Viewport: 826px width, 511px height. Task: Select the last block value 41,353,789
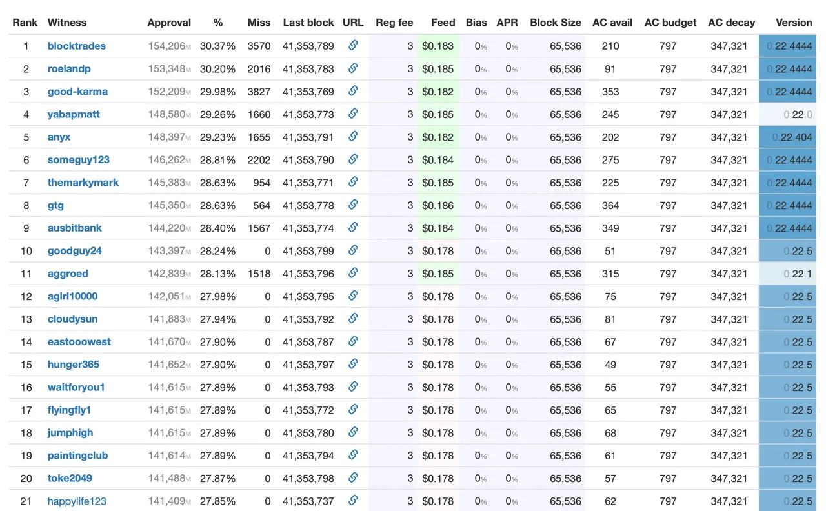(308, 46)
